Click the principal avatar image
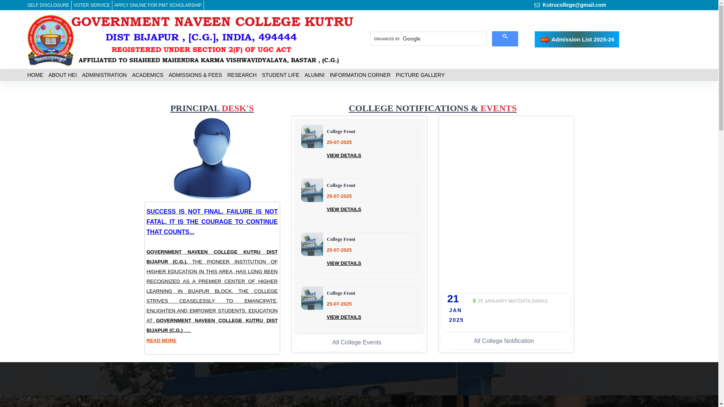Image resolution: width=724 pixels, height=407 pixels. [212, 158]
